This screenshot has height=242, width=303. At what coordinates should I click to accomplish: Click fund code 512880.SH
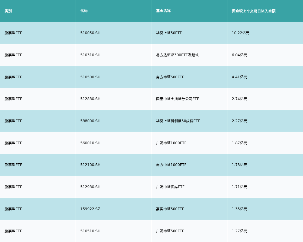click(90, 99)
